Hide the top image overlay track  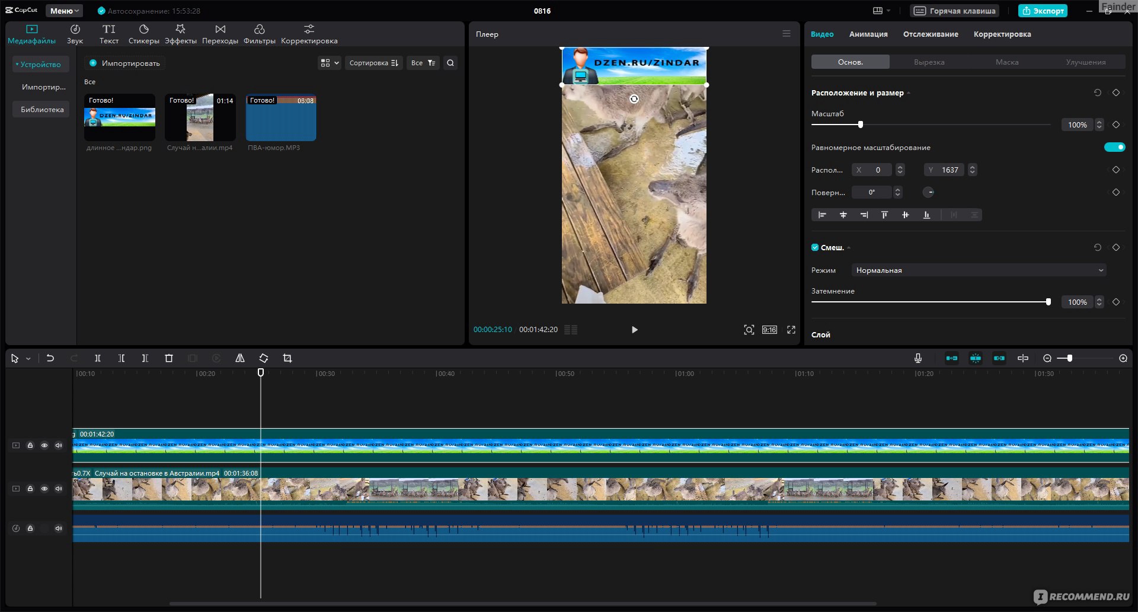(44, 445)
